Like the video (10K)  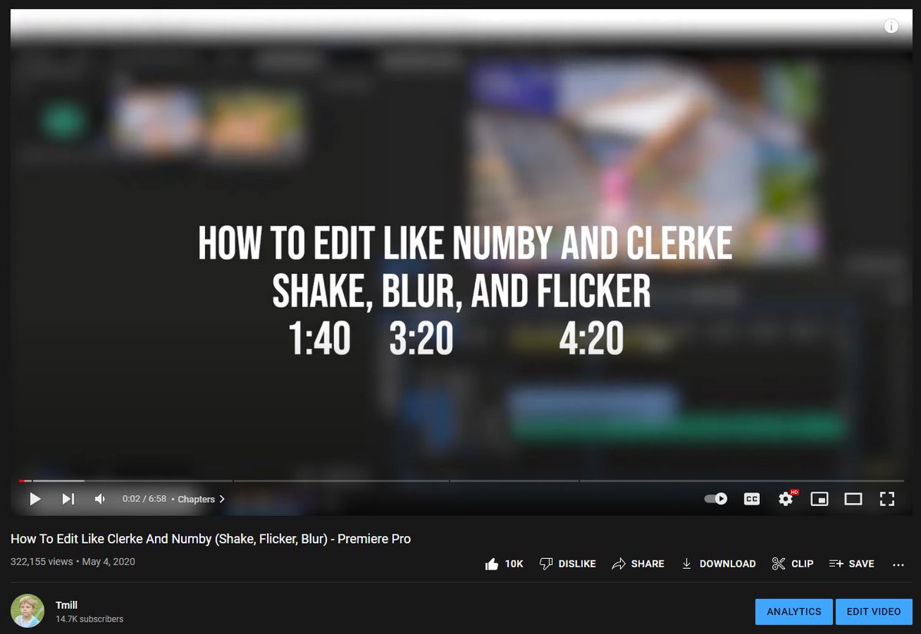point(503,563)
